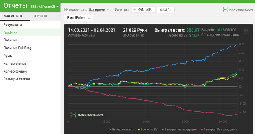Viewport: 255px width, 134px height.
Task: Toggle pink Выиграл без шоудауна legend series
Action: point(219,130)
